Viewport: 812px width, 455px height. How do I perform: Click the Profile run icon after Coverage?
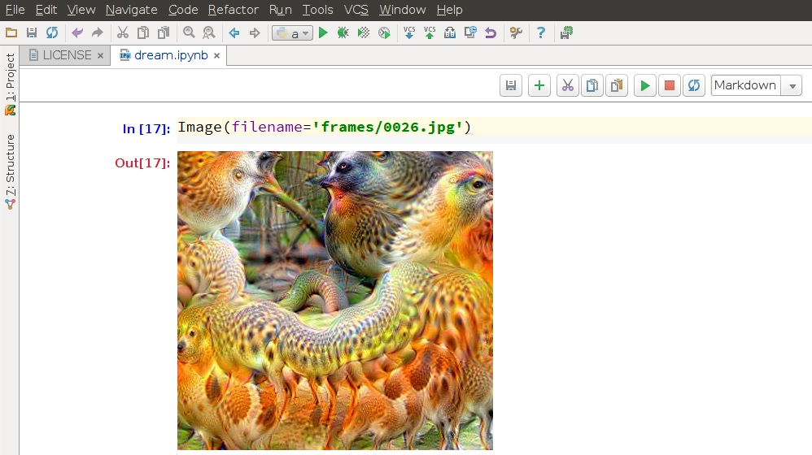(384, 33)
